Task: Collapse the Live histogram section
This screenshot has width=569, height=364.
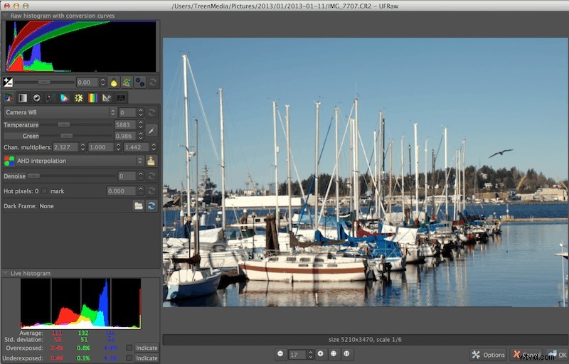Action: [6, 274]
